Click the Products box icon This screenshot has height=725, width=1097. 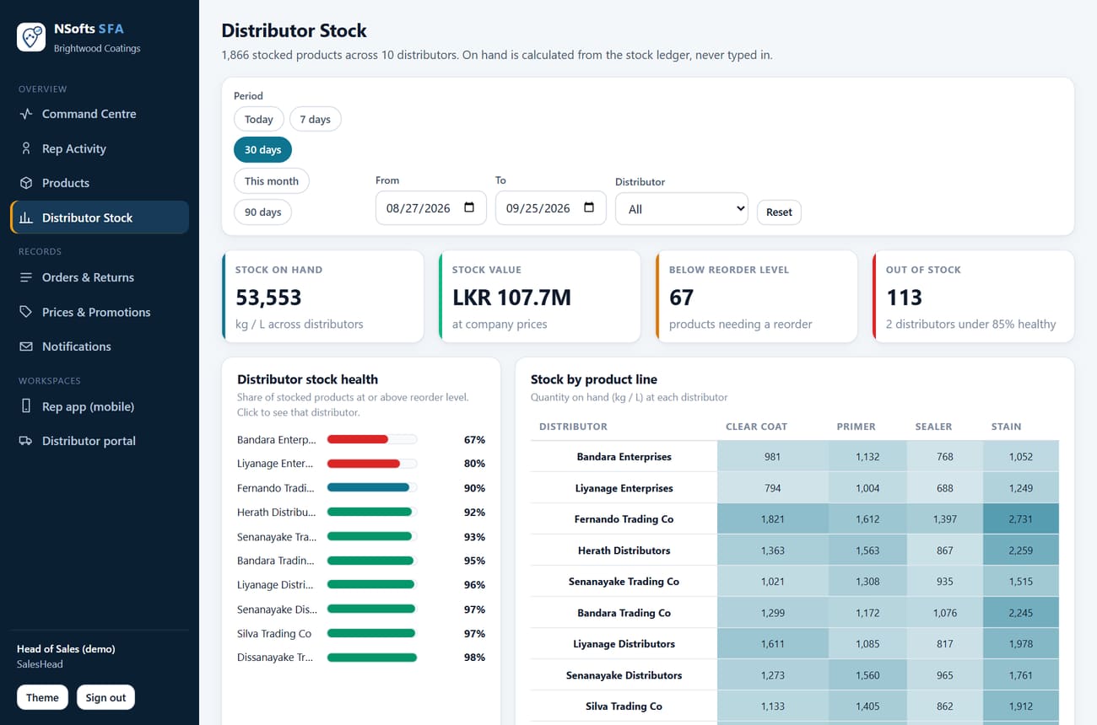[x=26, y=183]
